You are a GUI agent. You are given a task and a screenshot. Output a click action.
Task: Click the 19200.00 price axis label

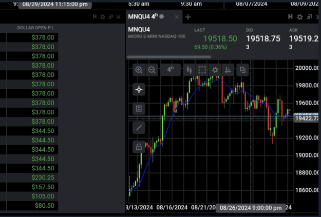click(307, 138)
